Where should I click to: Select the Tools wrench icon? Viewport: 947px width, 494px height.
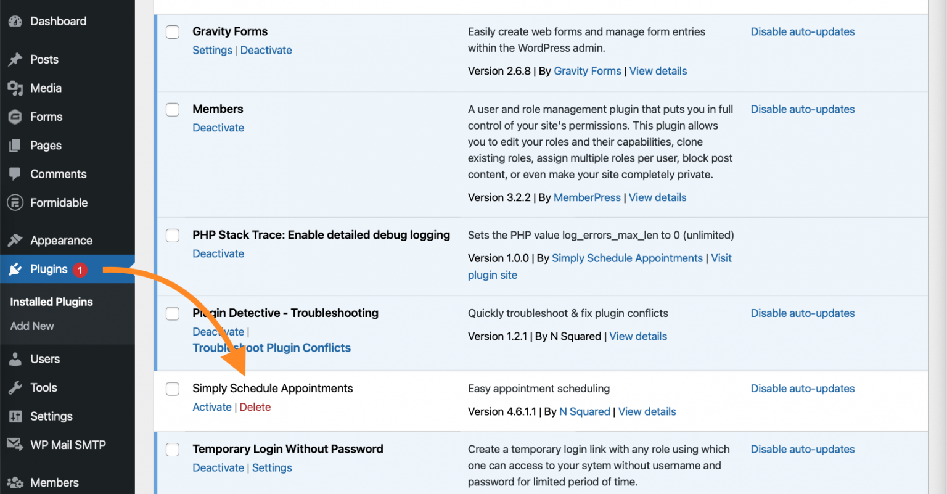(15, 387)
